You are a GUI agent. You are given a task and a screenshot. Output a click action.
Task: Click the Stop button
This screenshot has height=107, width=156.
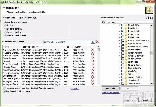tap(129, 88)
